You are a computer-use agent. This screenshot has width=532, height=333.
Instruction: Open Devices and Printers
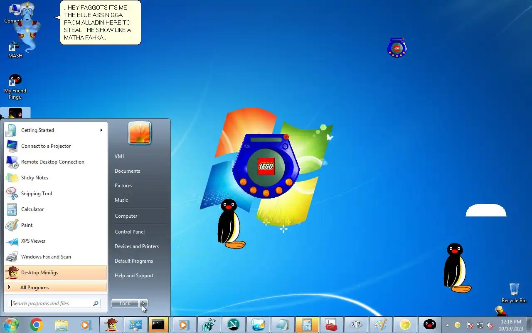137,246
